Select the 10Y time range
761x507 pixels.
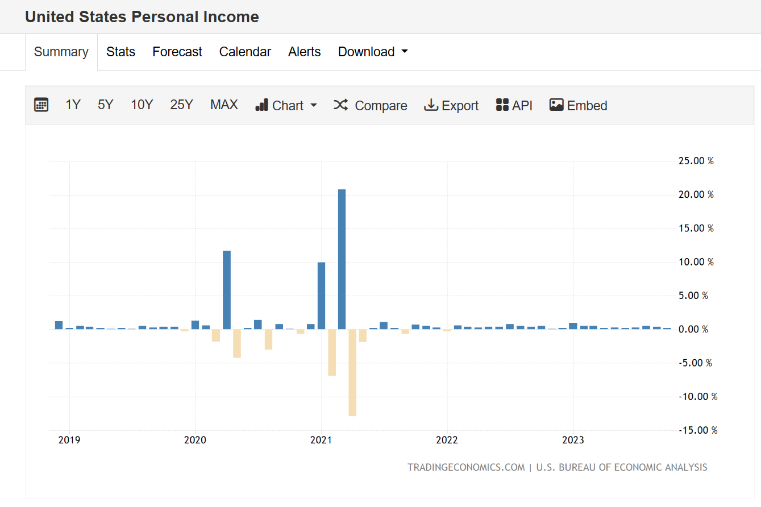pyautogui.click(x=142, y=105)
